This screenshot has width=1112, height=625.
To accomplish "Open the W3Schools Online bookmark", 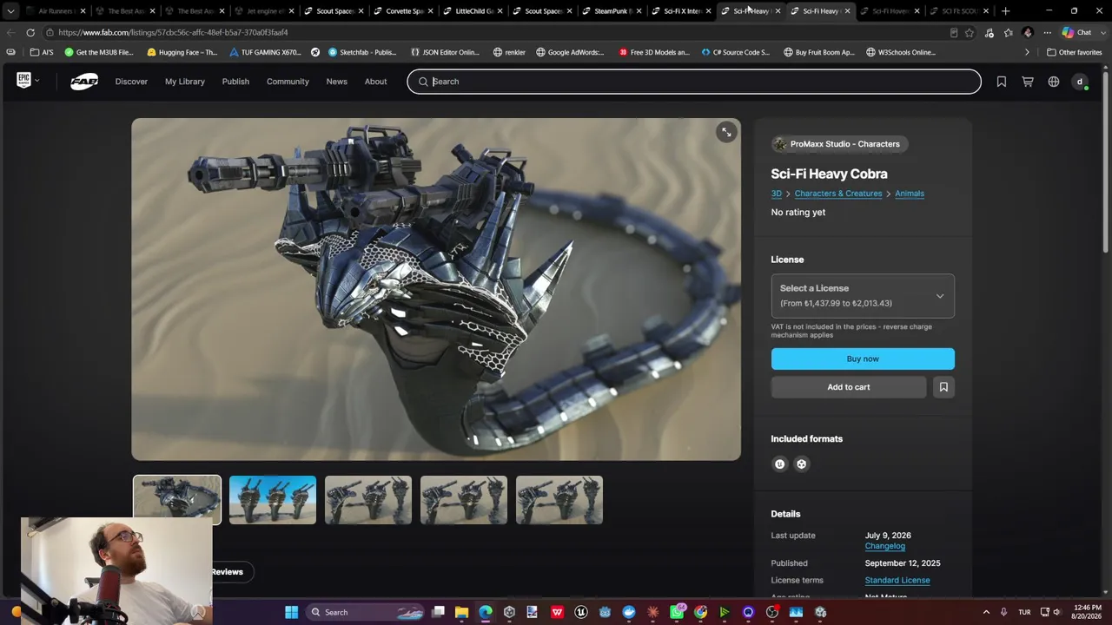I will tap(901, 52).
